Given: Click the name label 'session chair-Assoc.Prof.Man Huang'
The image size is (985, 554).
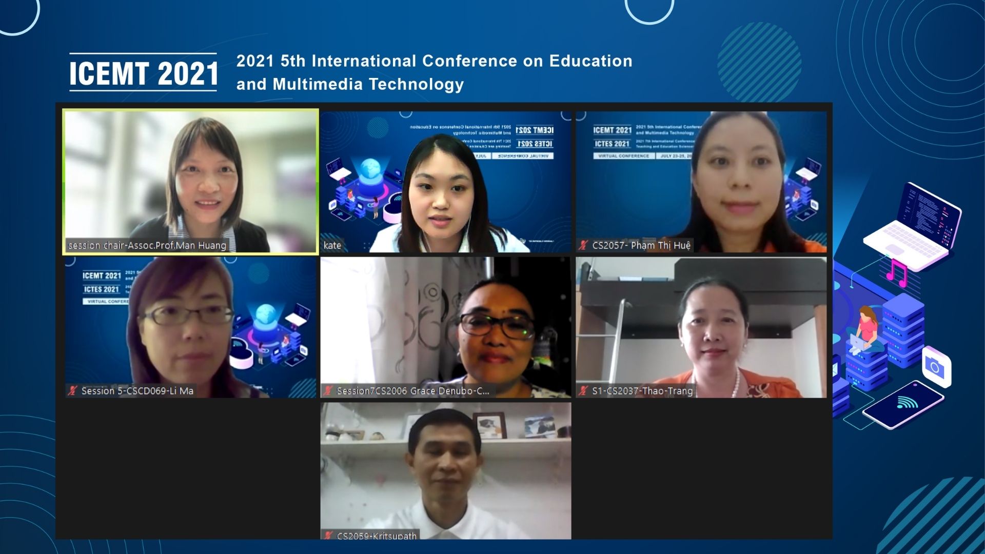Looking at the screenshot, I should click(x=147, y=245).
